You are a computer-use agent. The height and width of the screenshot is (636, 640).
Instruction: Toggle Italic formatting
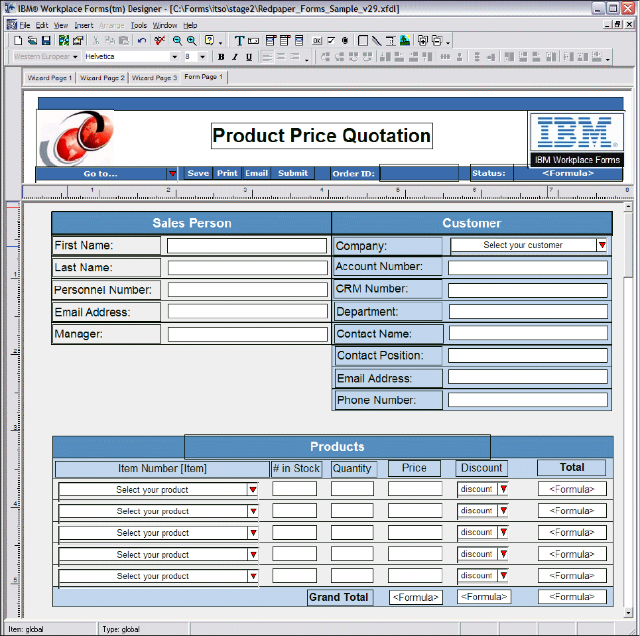(235, 57)
